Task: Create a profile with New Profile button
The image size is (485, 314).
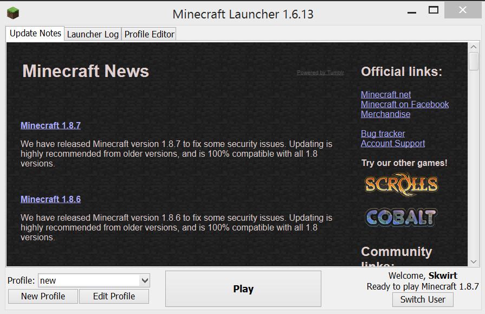Action: pos(43,296)
